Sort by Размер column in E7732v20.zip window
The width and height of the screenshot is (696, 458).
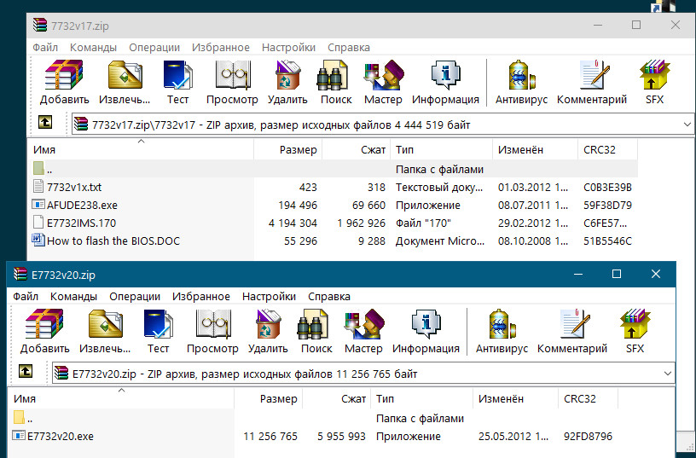269,398
